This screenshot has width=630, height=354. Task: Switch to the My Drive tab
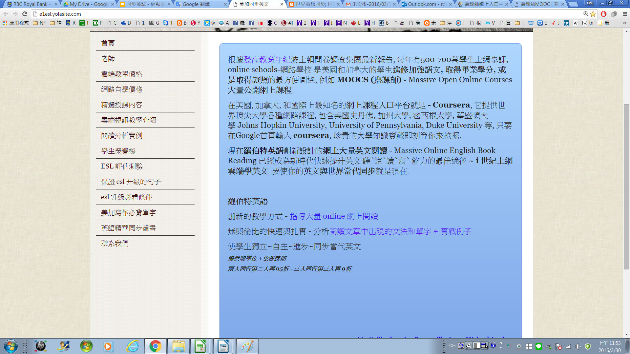89,4
